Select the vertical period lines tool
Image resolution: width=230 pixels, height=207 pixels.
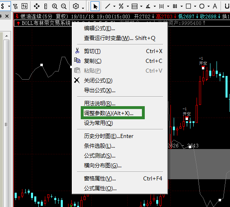pyautogui.click(x=135, y=6)
